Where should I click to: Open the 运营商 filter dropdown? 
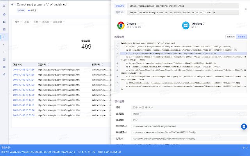[47, 22]
